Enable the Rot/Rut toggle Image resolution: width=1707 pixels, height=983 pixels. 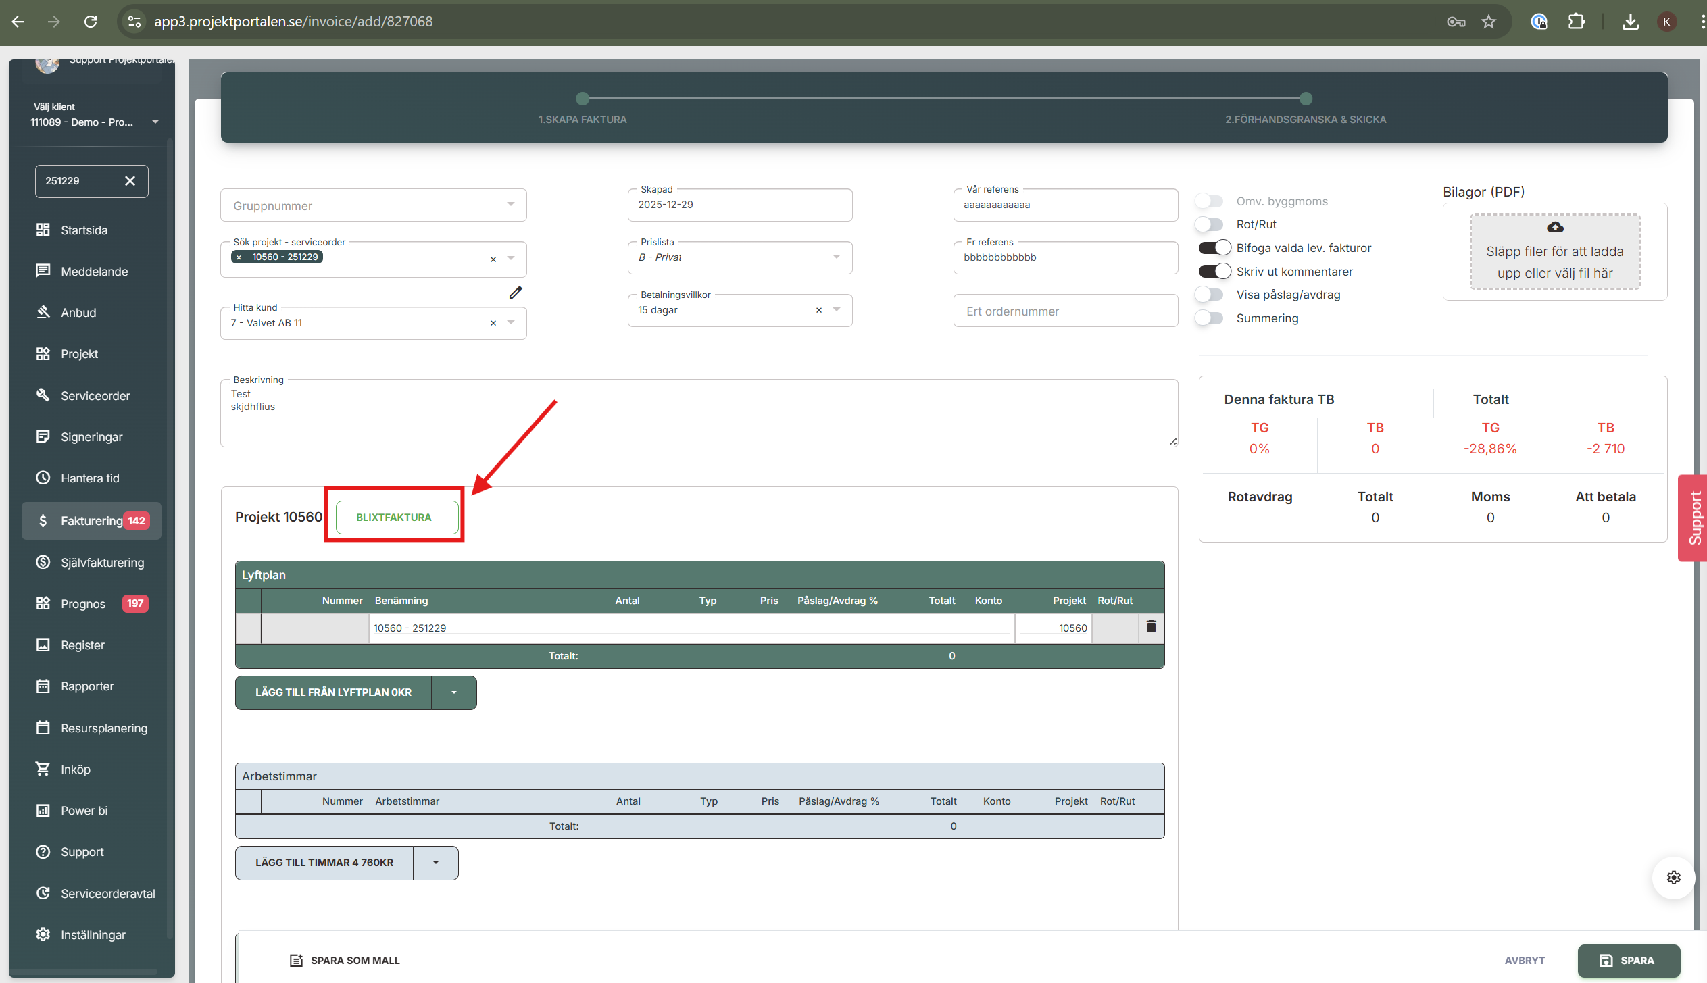click(1210, 224)
